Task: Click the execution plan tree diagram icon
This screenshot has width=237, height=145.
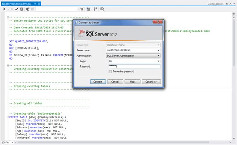Action: click(96, 9)
